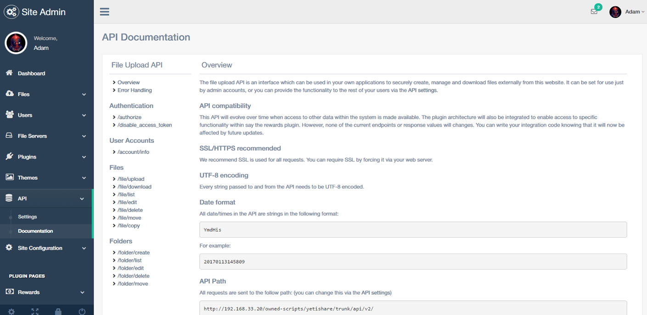Click the Site Configuration gear icon

9,248
